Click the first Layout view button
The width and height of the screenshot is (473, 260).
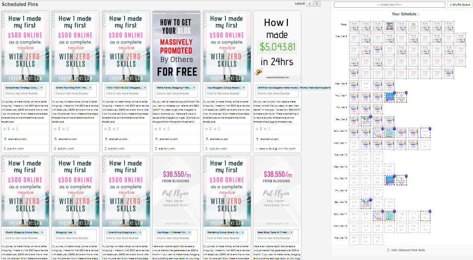pos(310,4)
